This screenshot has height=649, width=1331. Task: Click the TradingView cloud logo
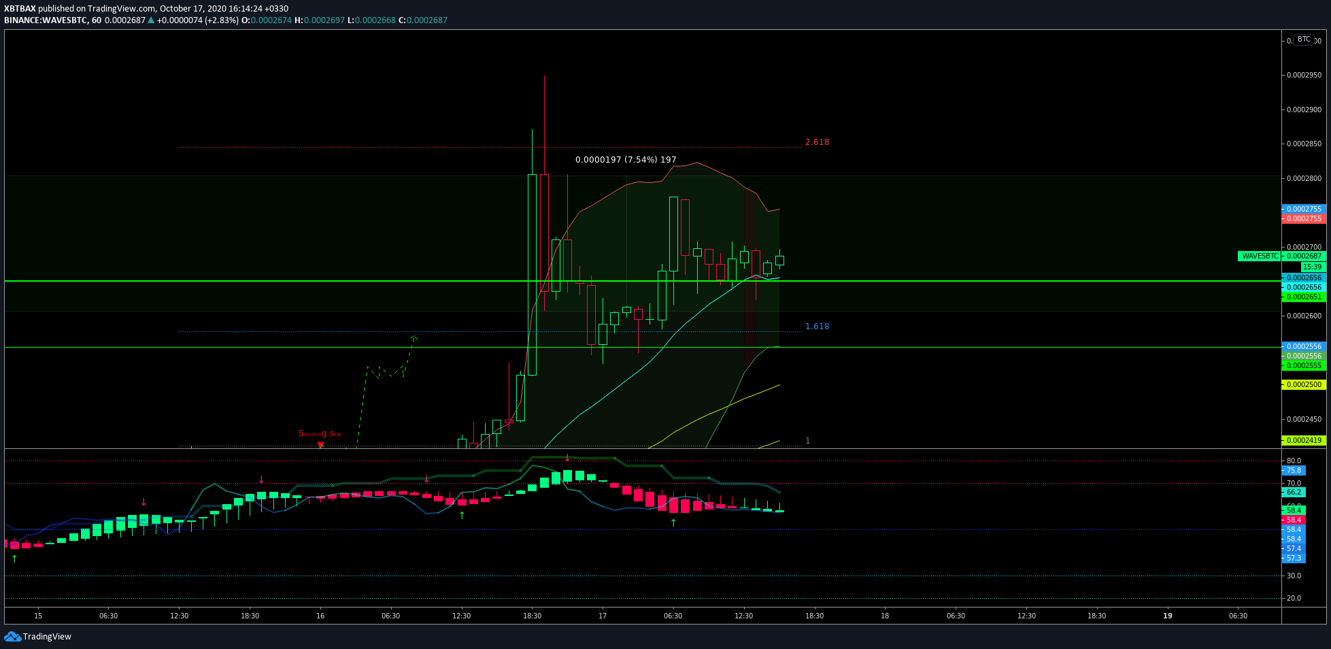click(x=12, y=636)
